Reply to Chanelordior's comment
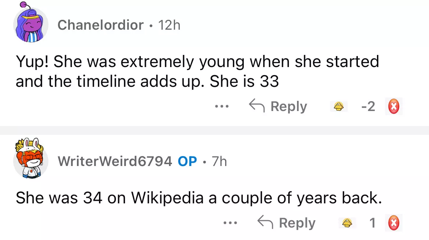This screenshot has height=240, width=429. (x=278, y=107)
